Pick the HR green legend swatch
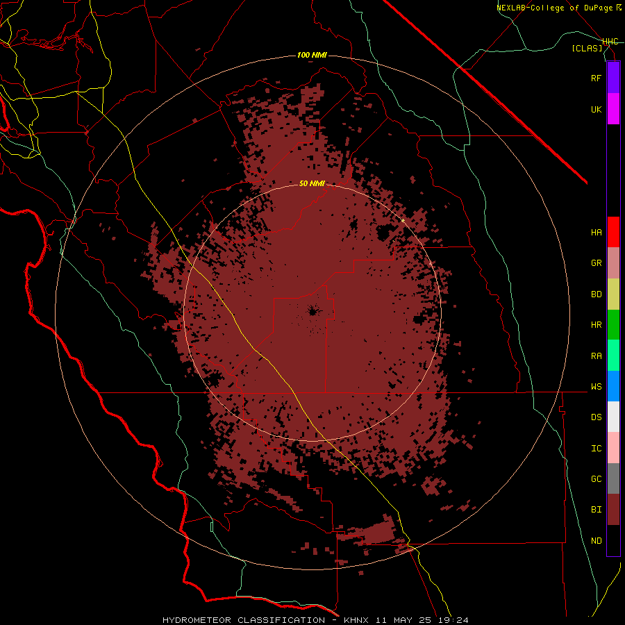This screenshot has width=625, height=625. tap(613, 325)
